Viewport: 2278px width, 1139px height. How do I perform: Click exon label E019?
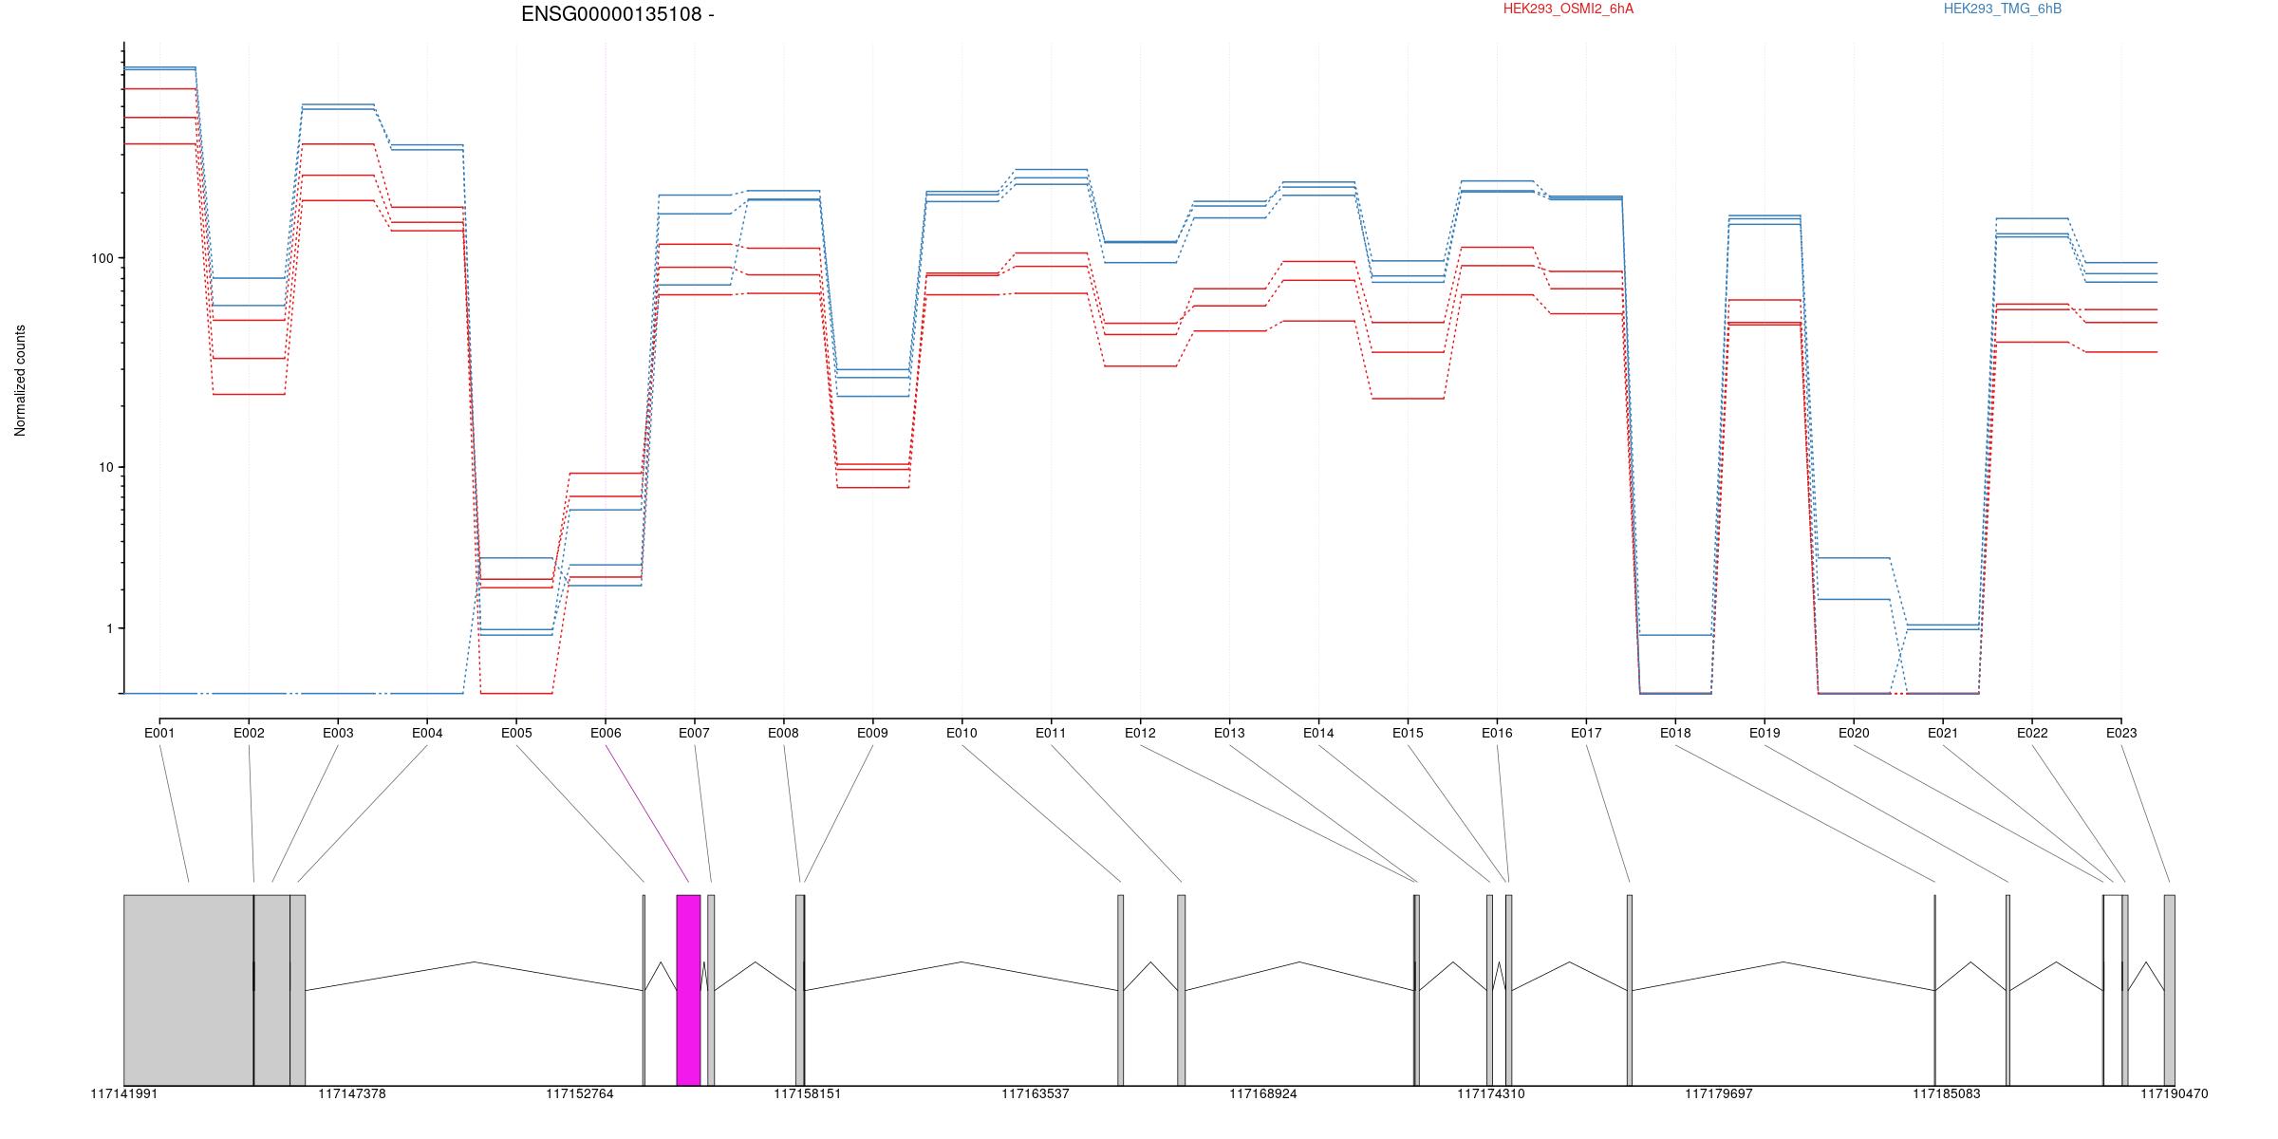[x=1765, y=733]
